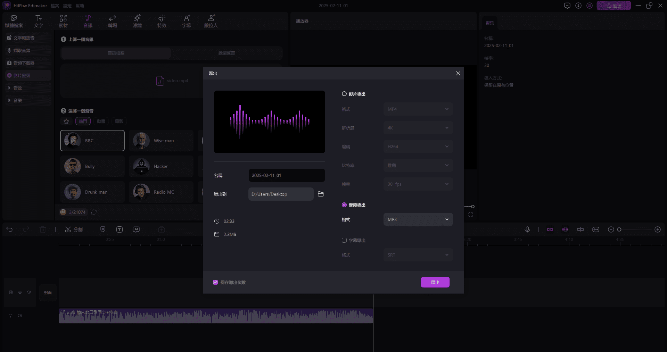Adjust the timeline zoom slider handle
The height and width of the screenshot is (352, 667).
619,229
